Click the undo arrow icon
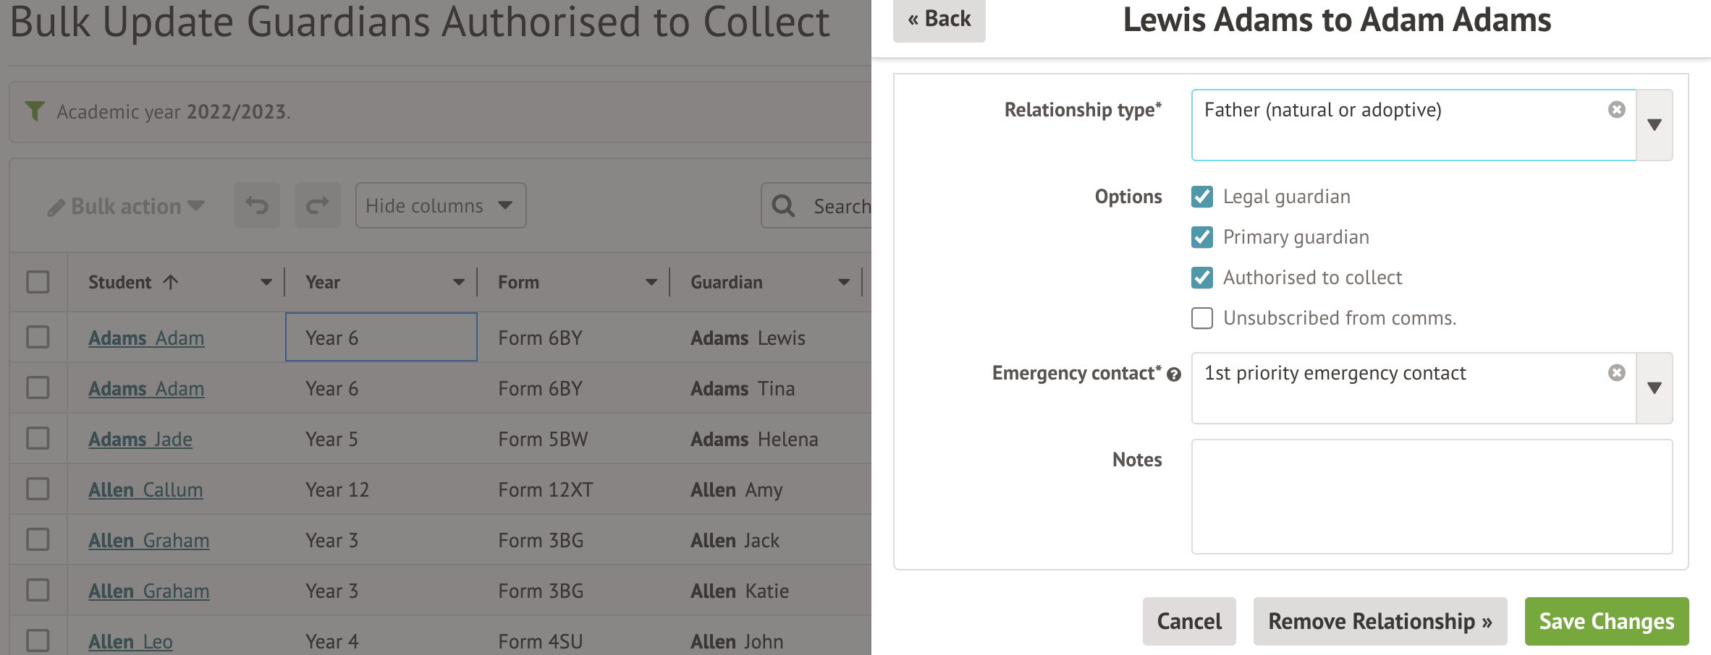Viewport: 1711px width, 655px height. click(256, 206)
